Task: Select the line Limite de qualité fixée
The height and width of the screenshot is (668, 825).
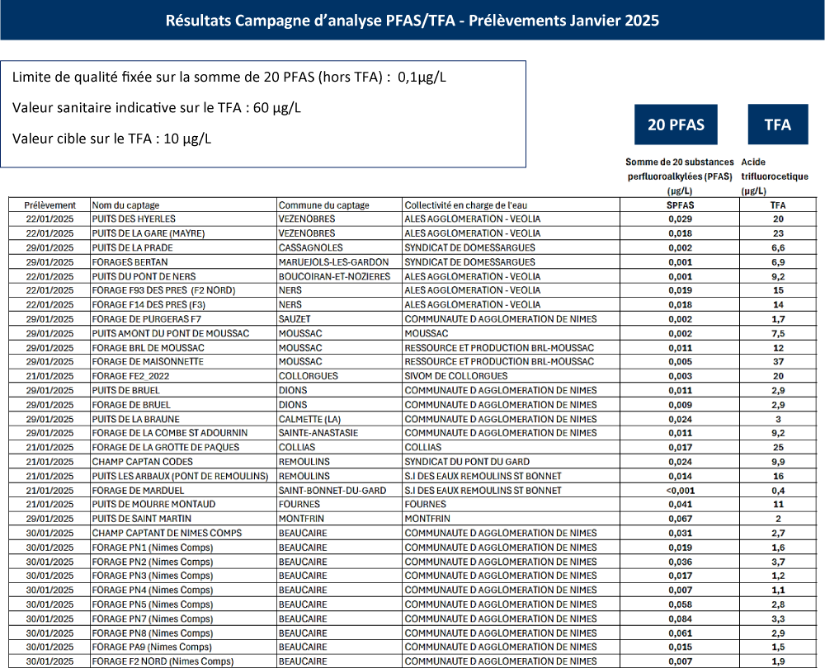Action: (x=229, y=78)
